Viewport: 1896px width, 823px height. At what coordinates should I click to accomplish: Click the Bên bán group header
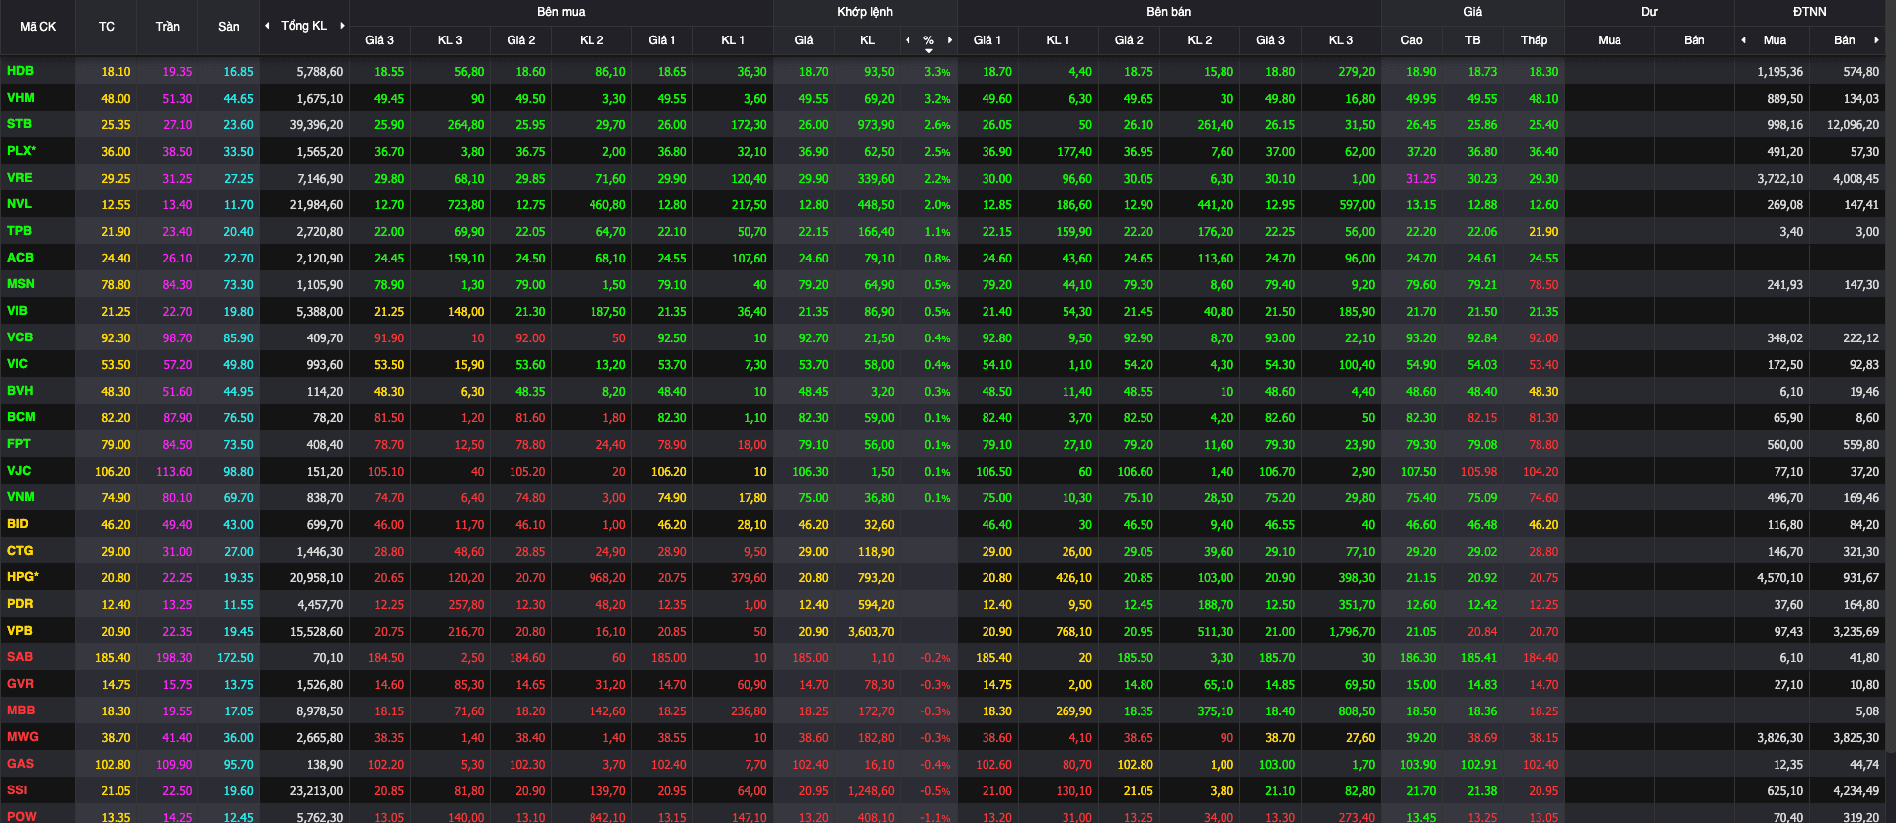point(1168,12)
